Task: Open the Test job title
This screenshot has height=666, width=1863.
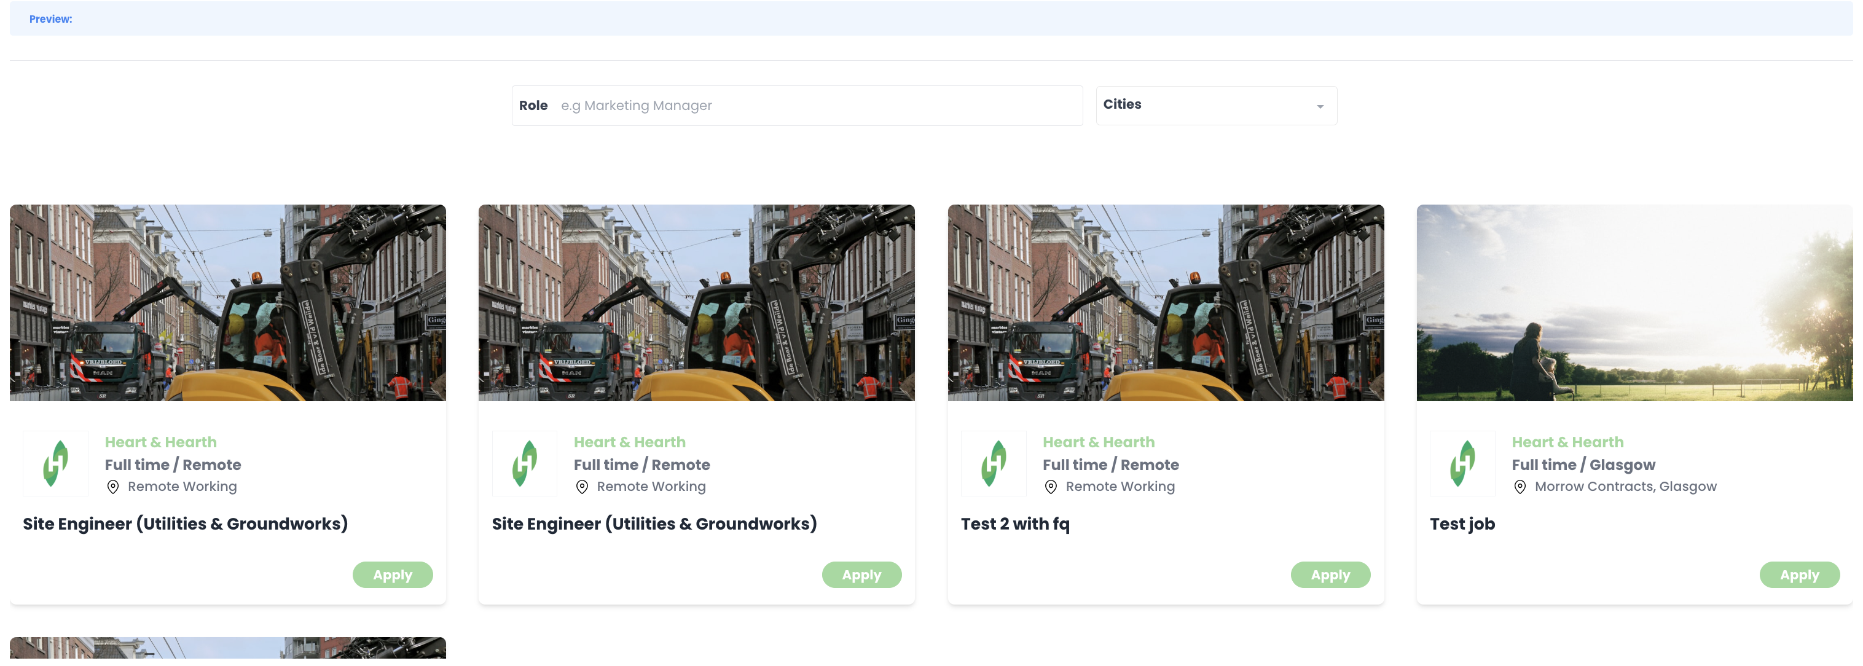Action: (1462, 524)
